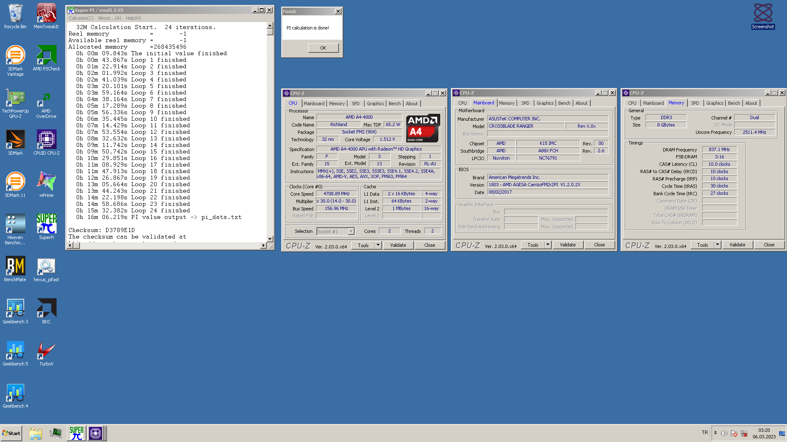Image resolution: width=787 pixels, height=442 pixels.
Task: Launch wPrime desktop shortcut
Action: pyautogui.click(x=46, y=185)
